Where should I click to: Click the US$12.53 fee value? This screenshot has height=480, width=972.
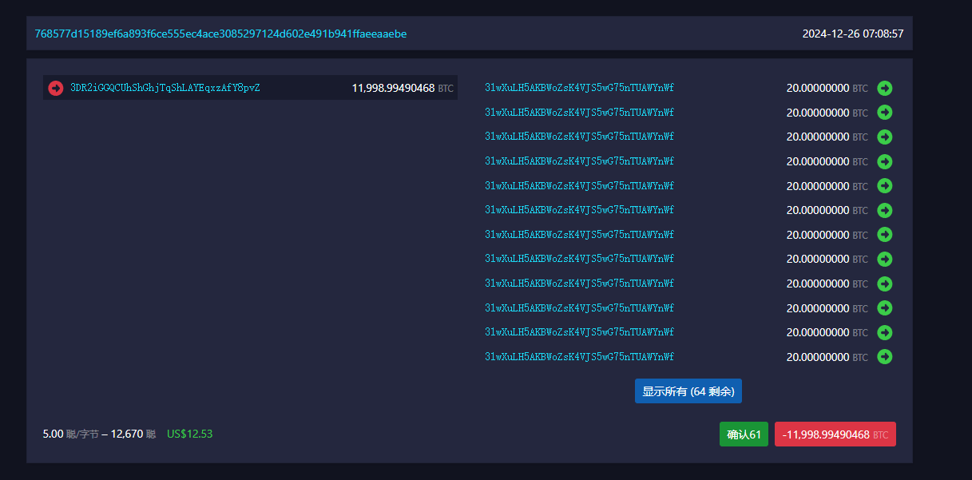click(189, 434)
